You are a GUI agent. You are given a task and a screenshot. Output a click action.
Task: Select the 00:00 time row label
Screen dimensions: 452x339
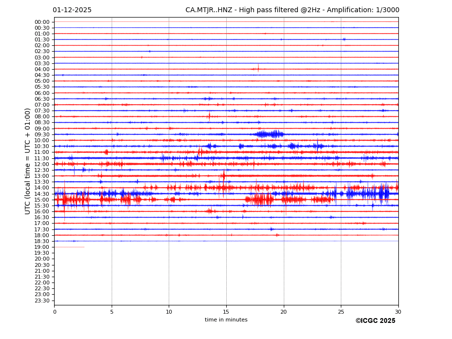pyautogui.click(x=42, y=22)
